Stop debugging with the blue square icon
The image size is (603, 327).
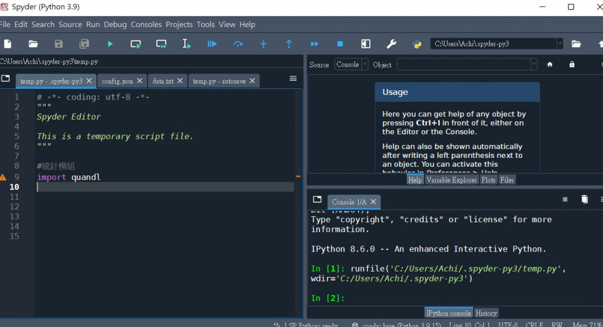340,44
